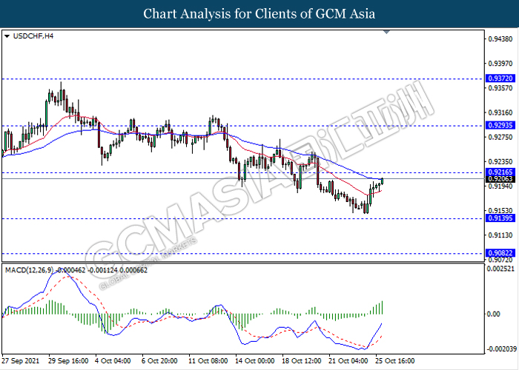Click the 0.93970 price scale value
The height and width of the screenshot is (370, 519).
point(500,64)
